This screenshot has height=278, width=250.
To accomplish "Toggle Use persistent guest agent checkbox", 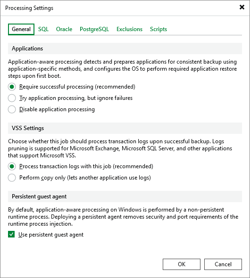I will coord(11,234).
